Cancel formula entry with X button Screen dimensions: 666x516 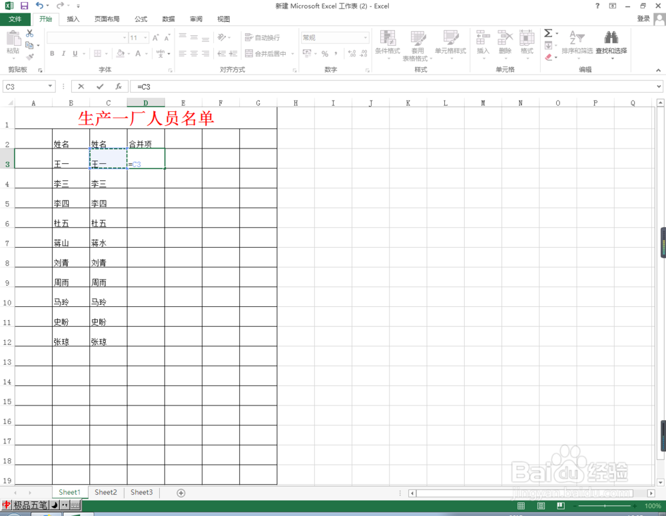(x=81, y=87)
